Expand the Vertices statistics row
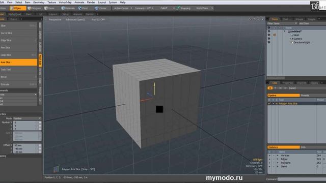Viewport: 326px width, 183px height. [x=278, y=156]
